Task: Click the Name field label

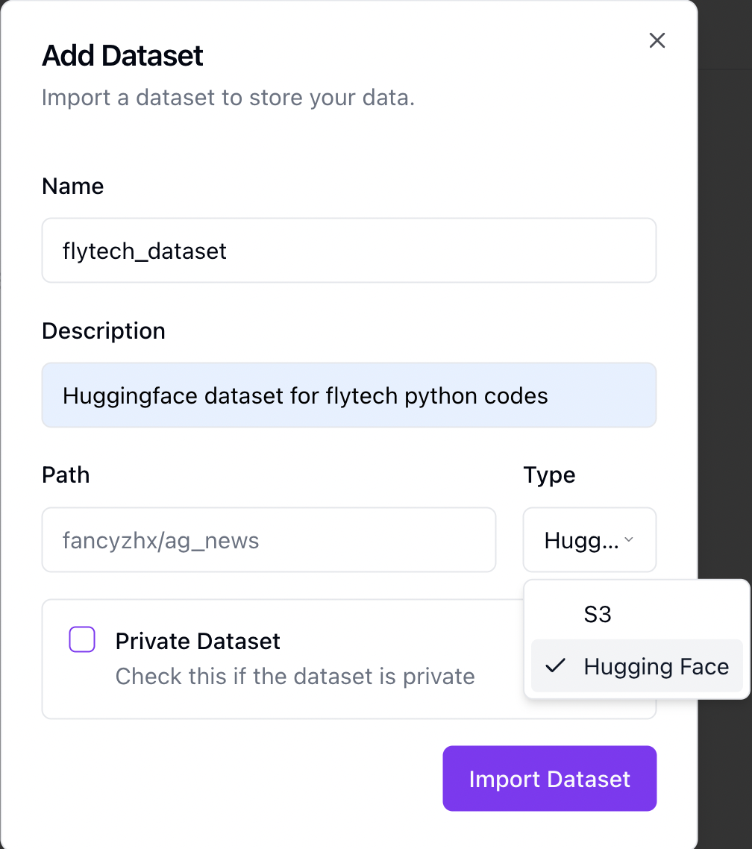Action: 73,186
